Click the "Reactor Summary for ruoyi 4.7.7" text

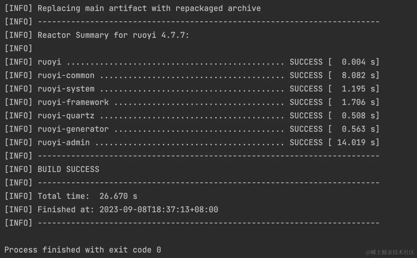113,35
